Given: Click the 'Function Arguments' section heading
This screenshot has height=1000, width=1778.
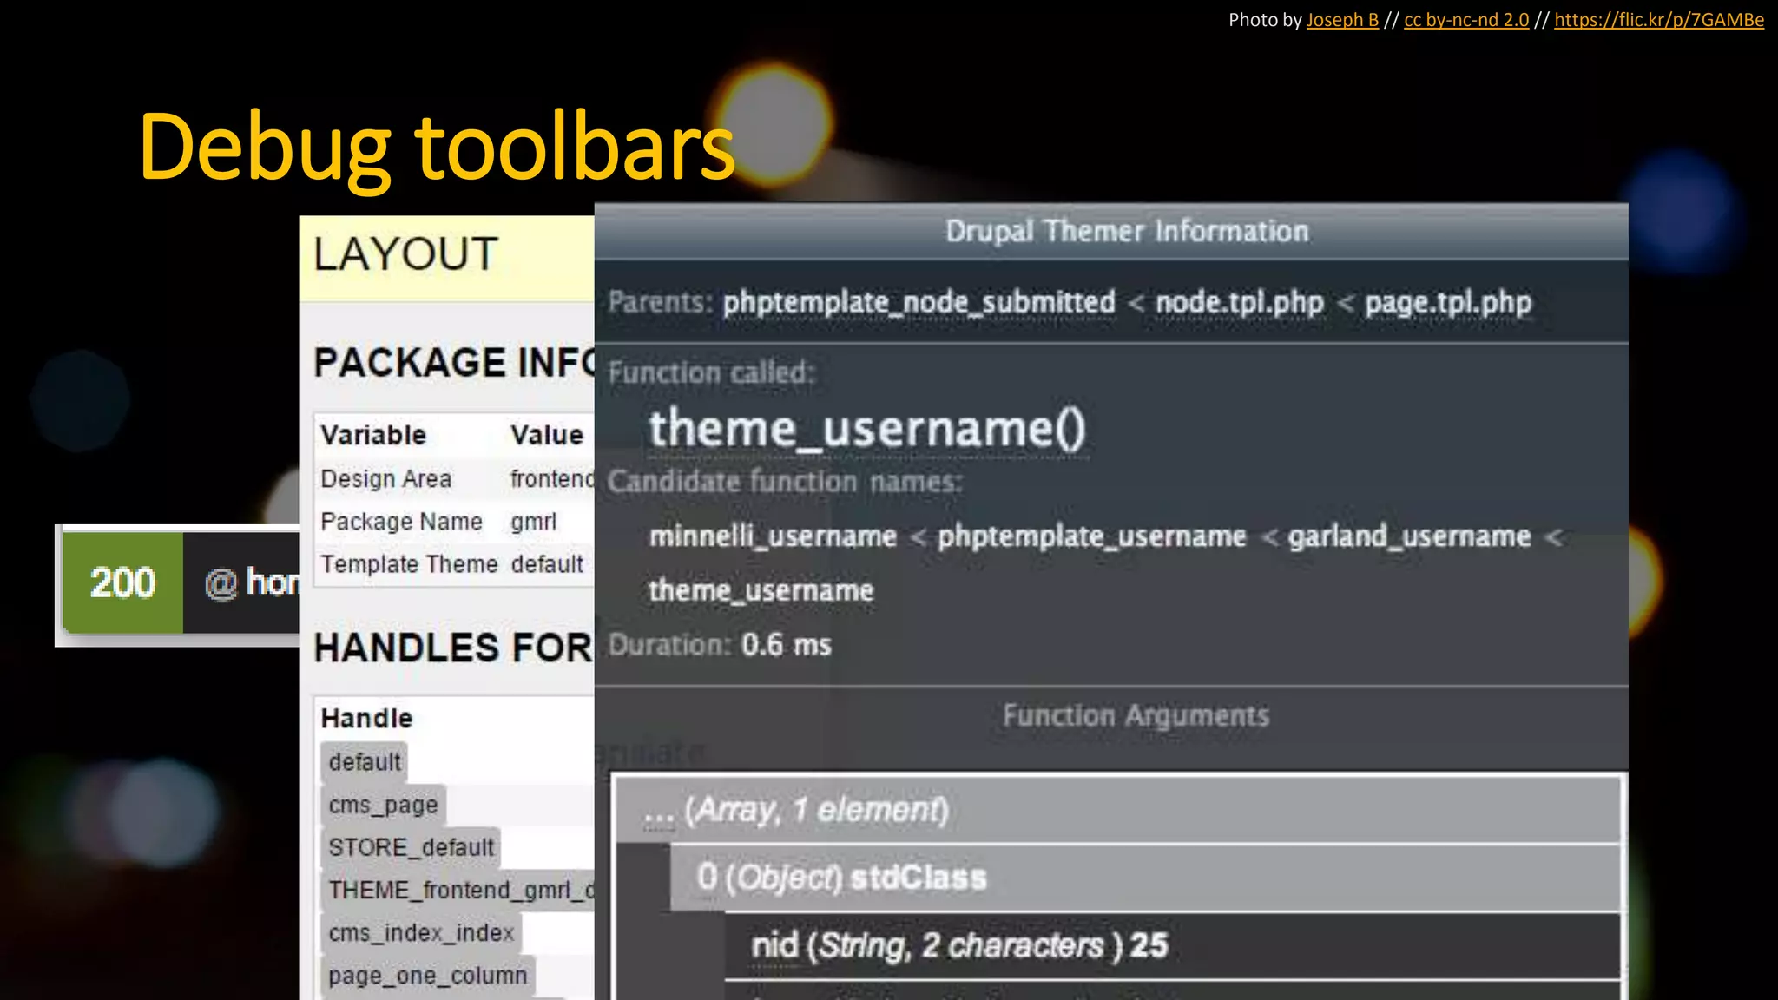Looking at the screenshot, I should pyautogui.click(x=1136, y=716).
